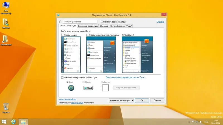Click the Windows 7 style preview thumbnail
Screen dimensions: 223x125
tap(137, 55)
